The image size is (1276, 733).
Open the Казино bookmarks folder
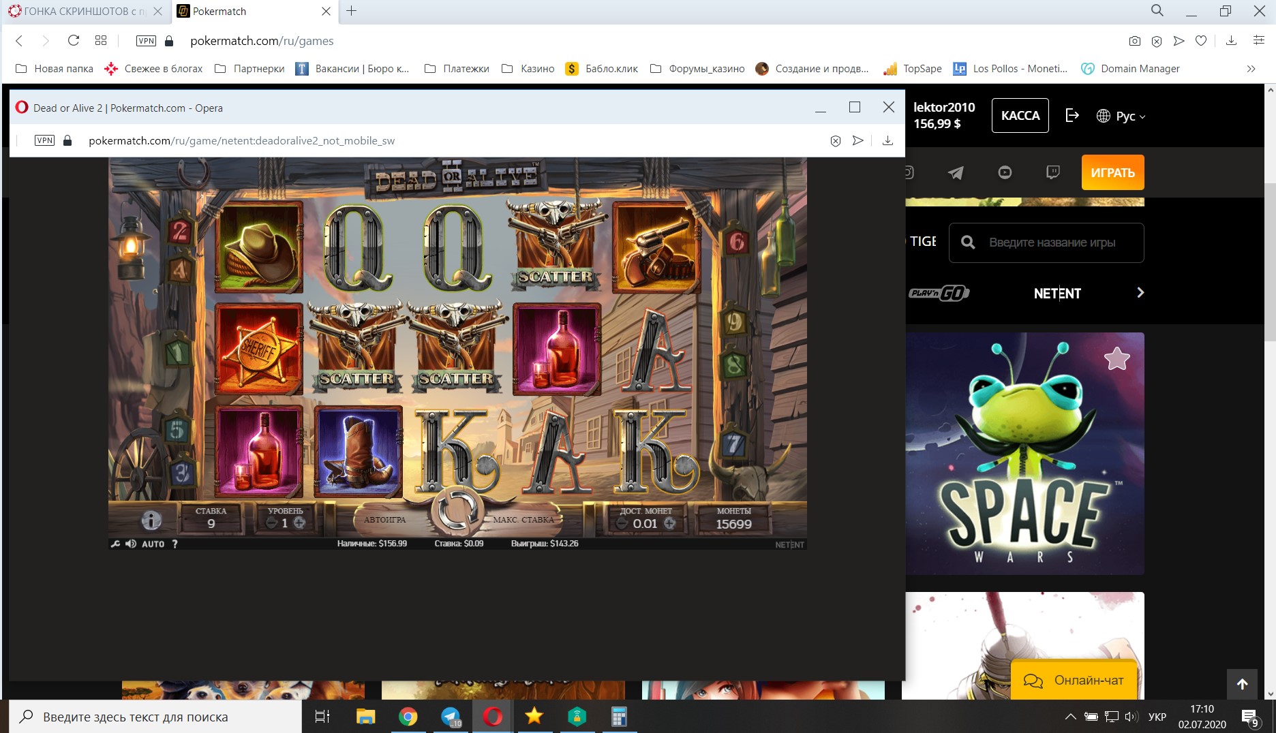528,69
